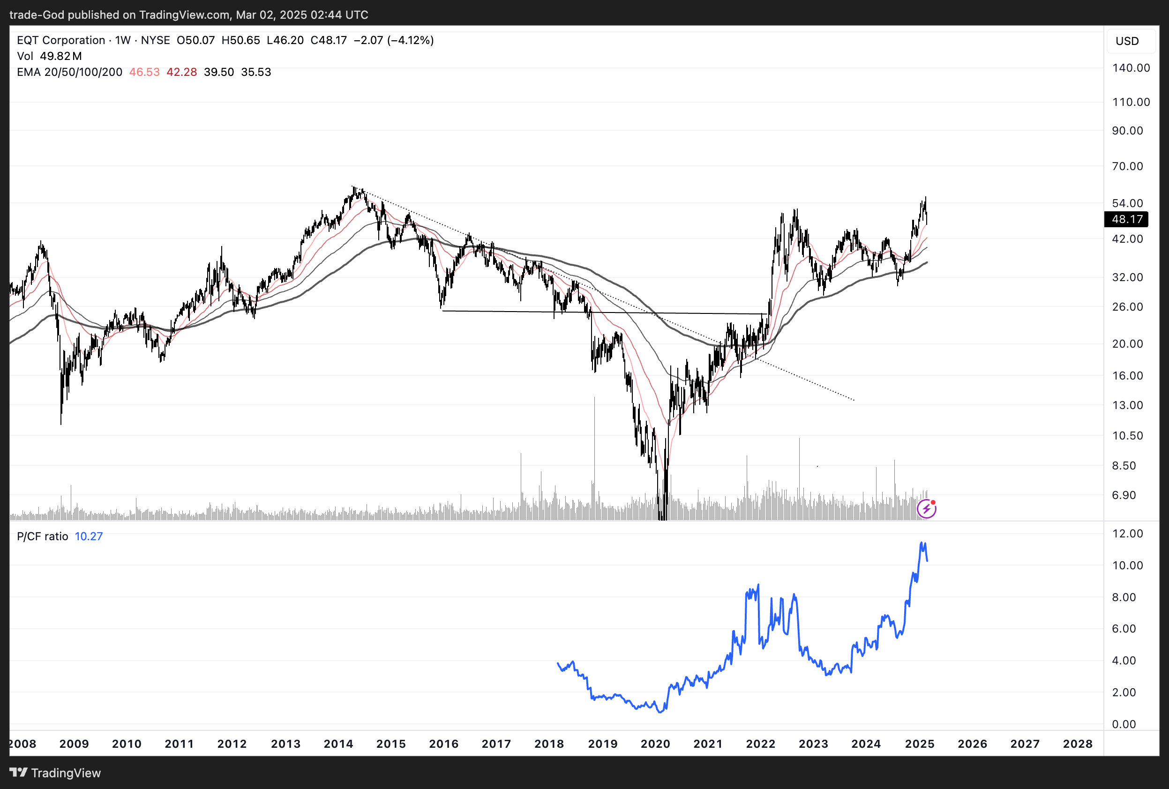
Task: Click the 2028 label on time axis
Action: click(x=1078, y=744)
